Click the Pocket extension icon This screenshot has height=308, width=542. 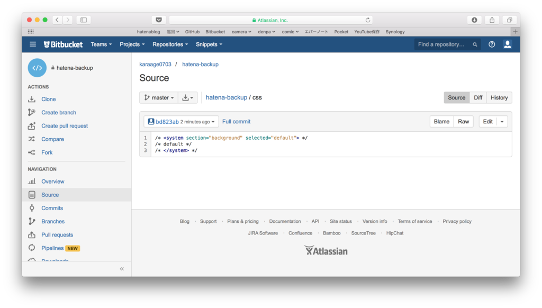(x=159, y=20)
